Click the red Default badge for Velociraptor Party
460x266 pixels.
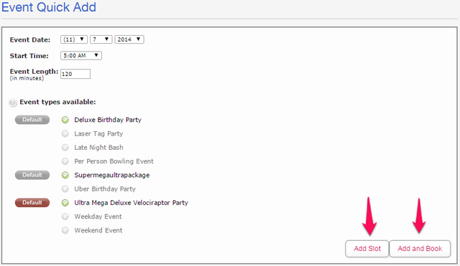tap(32, 202)
